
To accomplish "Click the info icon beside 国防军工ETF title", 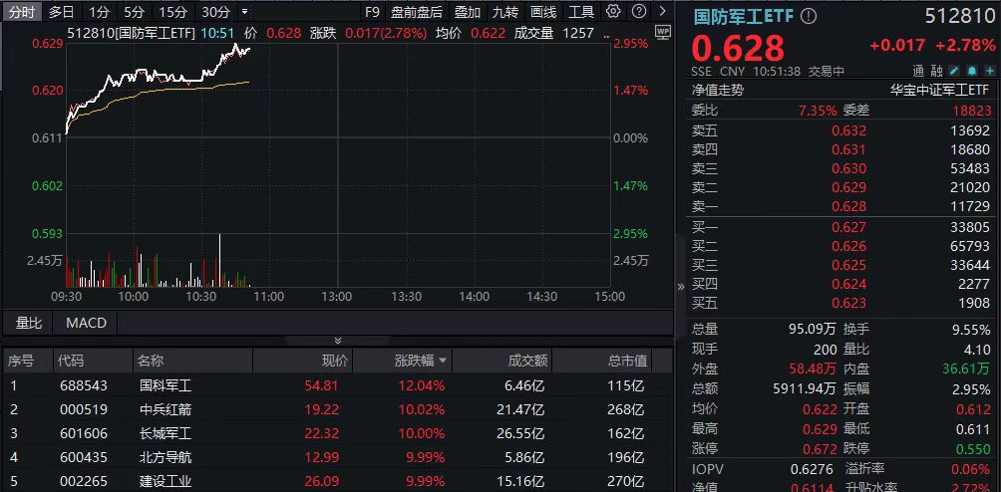I will [809, 16].
